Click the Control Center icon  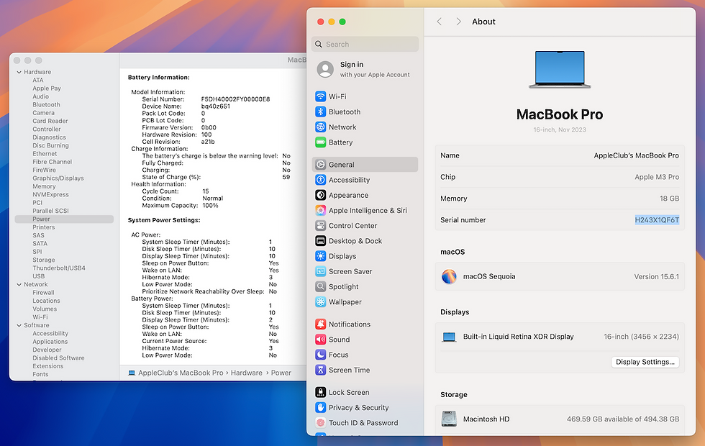coord(320,226)
